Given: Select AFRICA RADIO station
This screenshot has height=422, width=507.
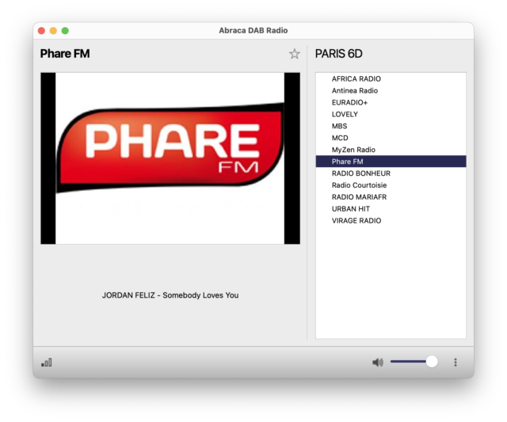Looking at the screenshot, I should point(391,79).
